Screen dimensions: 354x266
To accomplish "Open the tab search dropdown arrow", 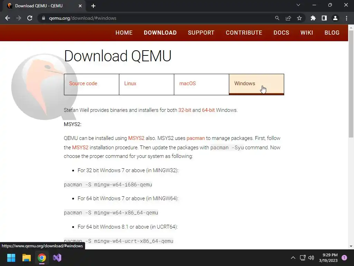I will click(x=298, y=5).
